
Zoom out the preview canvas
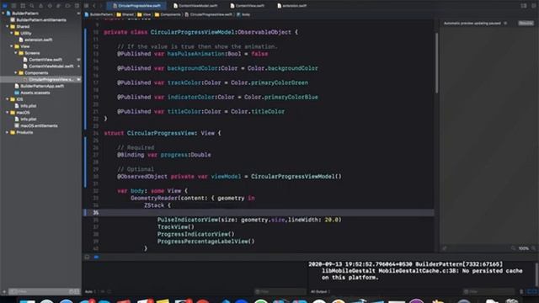click(x=513, y=248)
